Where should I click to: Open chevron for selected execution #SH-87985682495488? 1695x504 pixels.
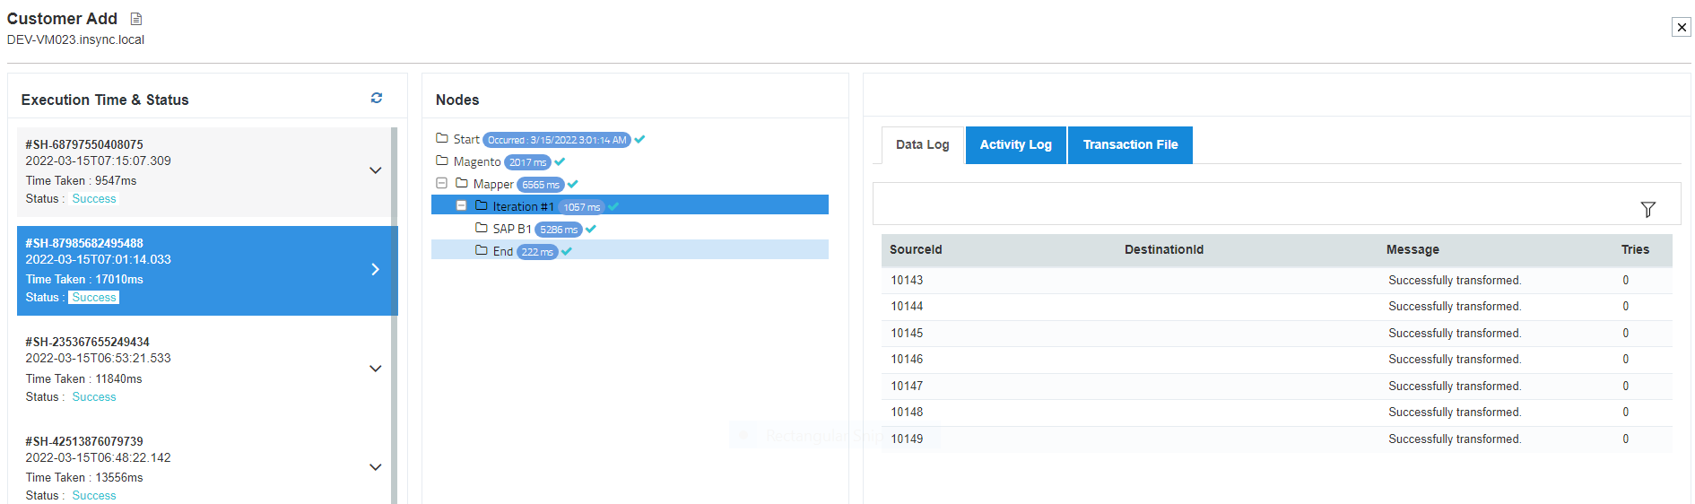[375, 269]
